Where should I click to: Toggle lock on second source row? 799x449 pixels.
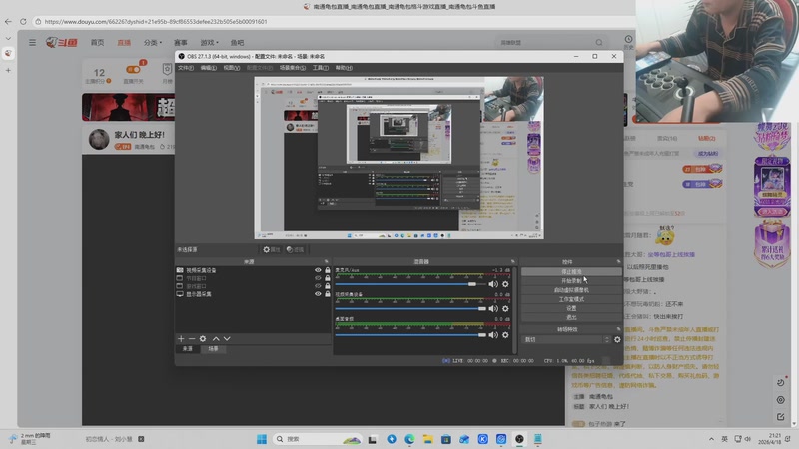pyautogui.click(x=328, y=278)
